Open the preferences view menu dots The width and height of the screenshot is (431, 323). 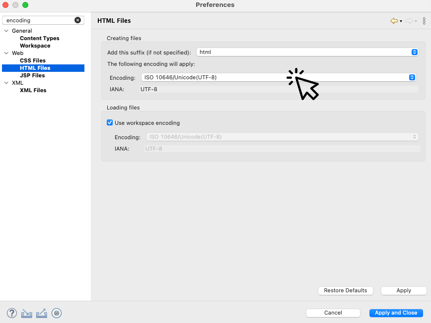424,21
